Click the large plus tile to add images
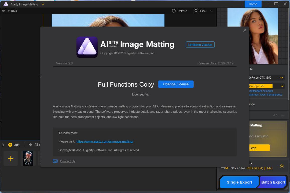 tap(11, 159)
